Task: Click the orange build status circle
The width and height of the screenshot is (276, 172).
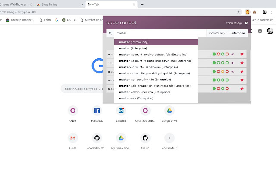Action: coord(223,71)
